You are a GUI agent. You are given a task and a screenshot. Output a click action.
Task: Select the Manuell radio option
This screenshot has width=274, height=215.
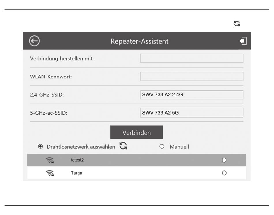(x=162, y=146)
